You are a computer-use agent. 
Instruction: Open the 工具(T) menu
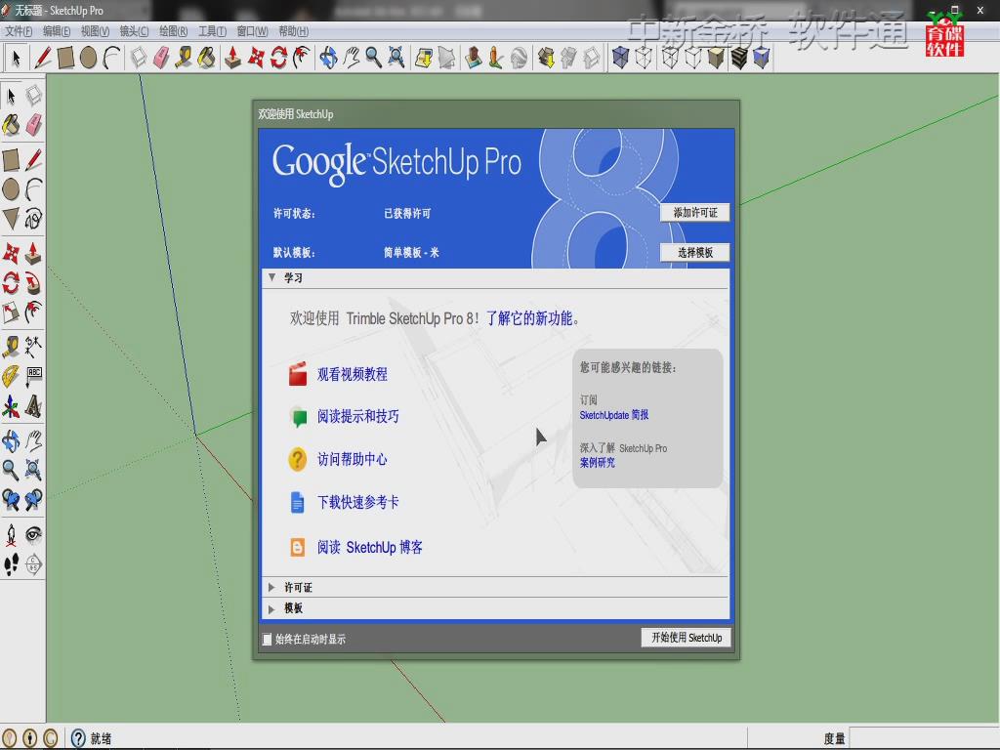click(x=212, y=31)
